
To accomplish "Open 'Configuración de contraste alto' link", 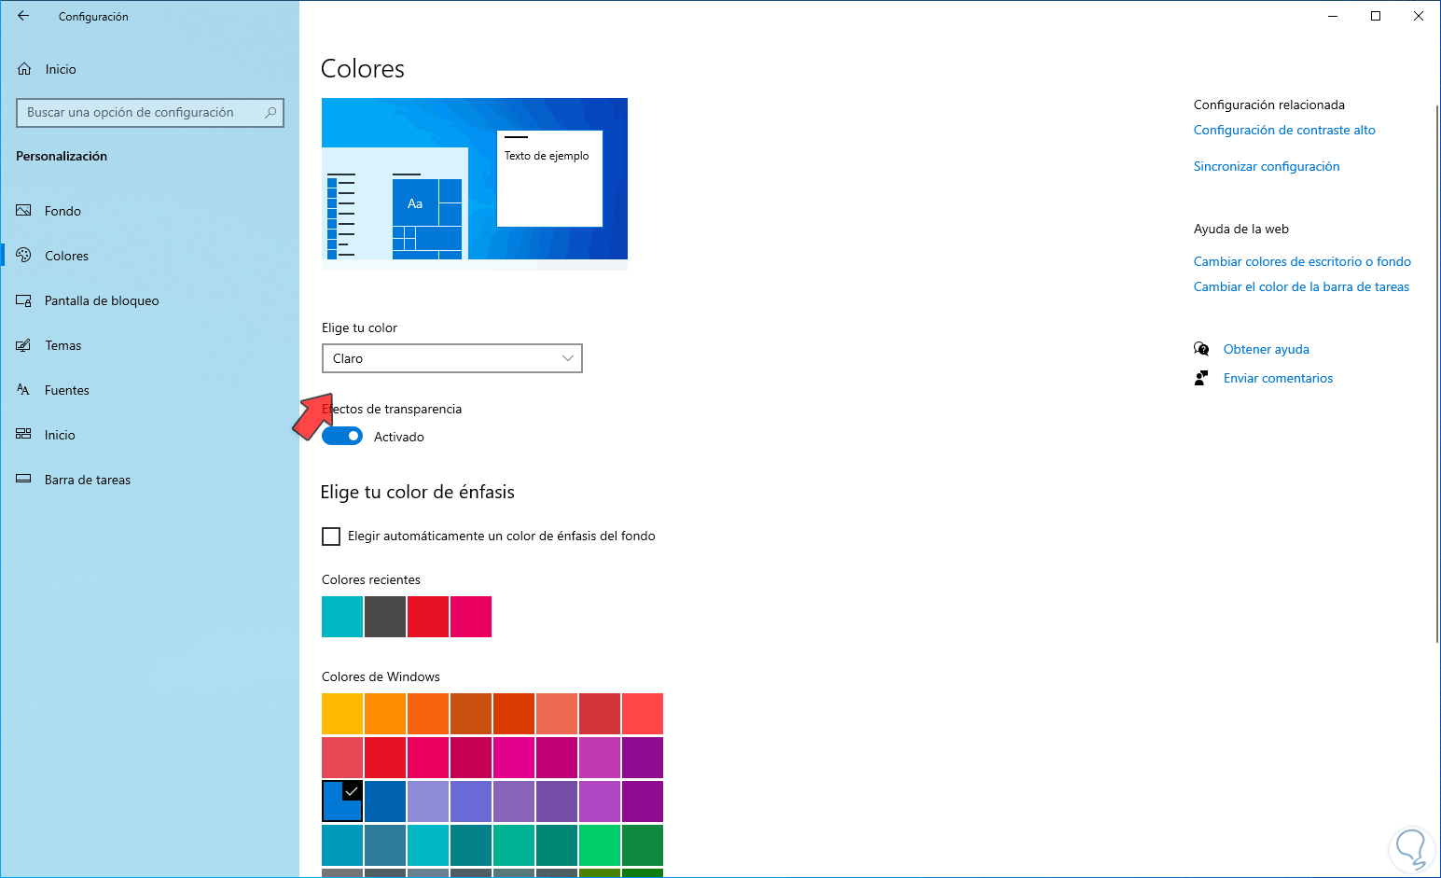I will [x=1284, y=131].
